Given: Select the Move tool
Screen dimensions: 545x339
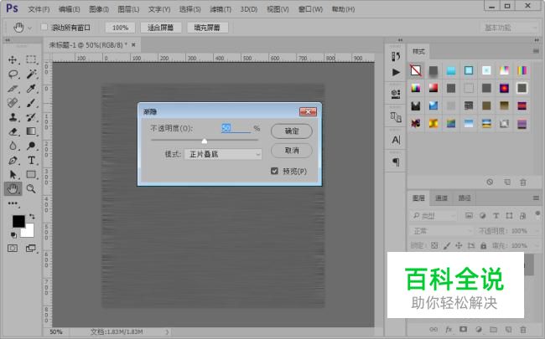Looking at the screenshot, I should point(13,59).
